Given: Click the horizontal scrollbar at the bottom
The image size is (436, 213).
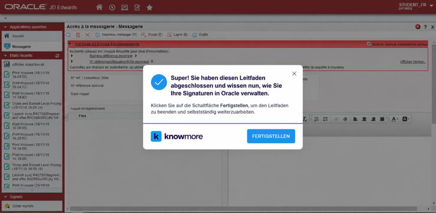Looking at the screenshot, I should pyautogui.click(x=243, y=208).
